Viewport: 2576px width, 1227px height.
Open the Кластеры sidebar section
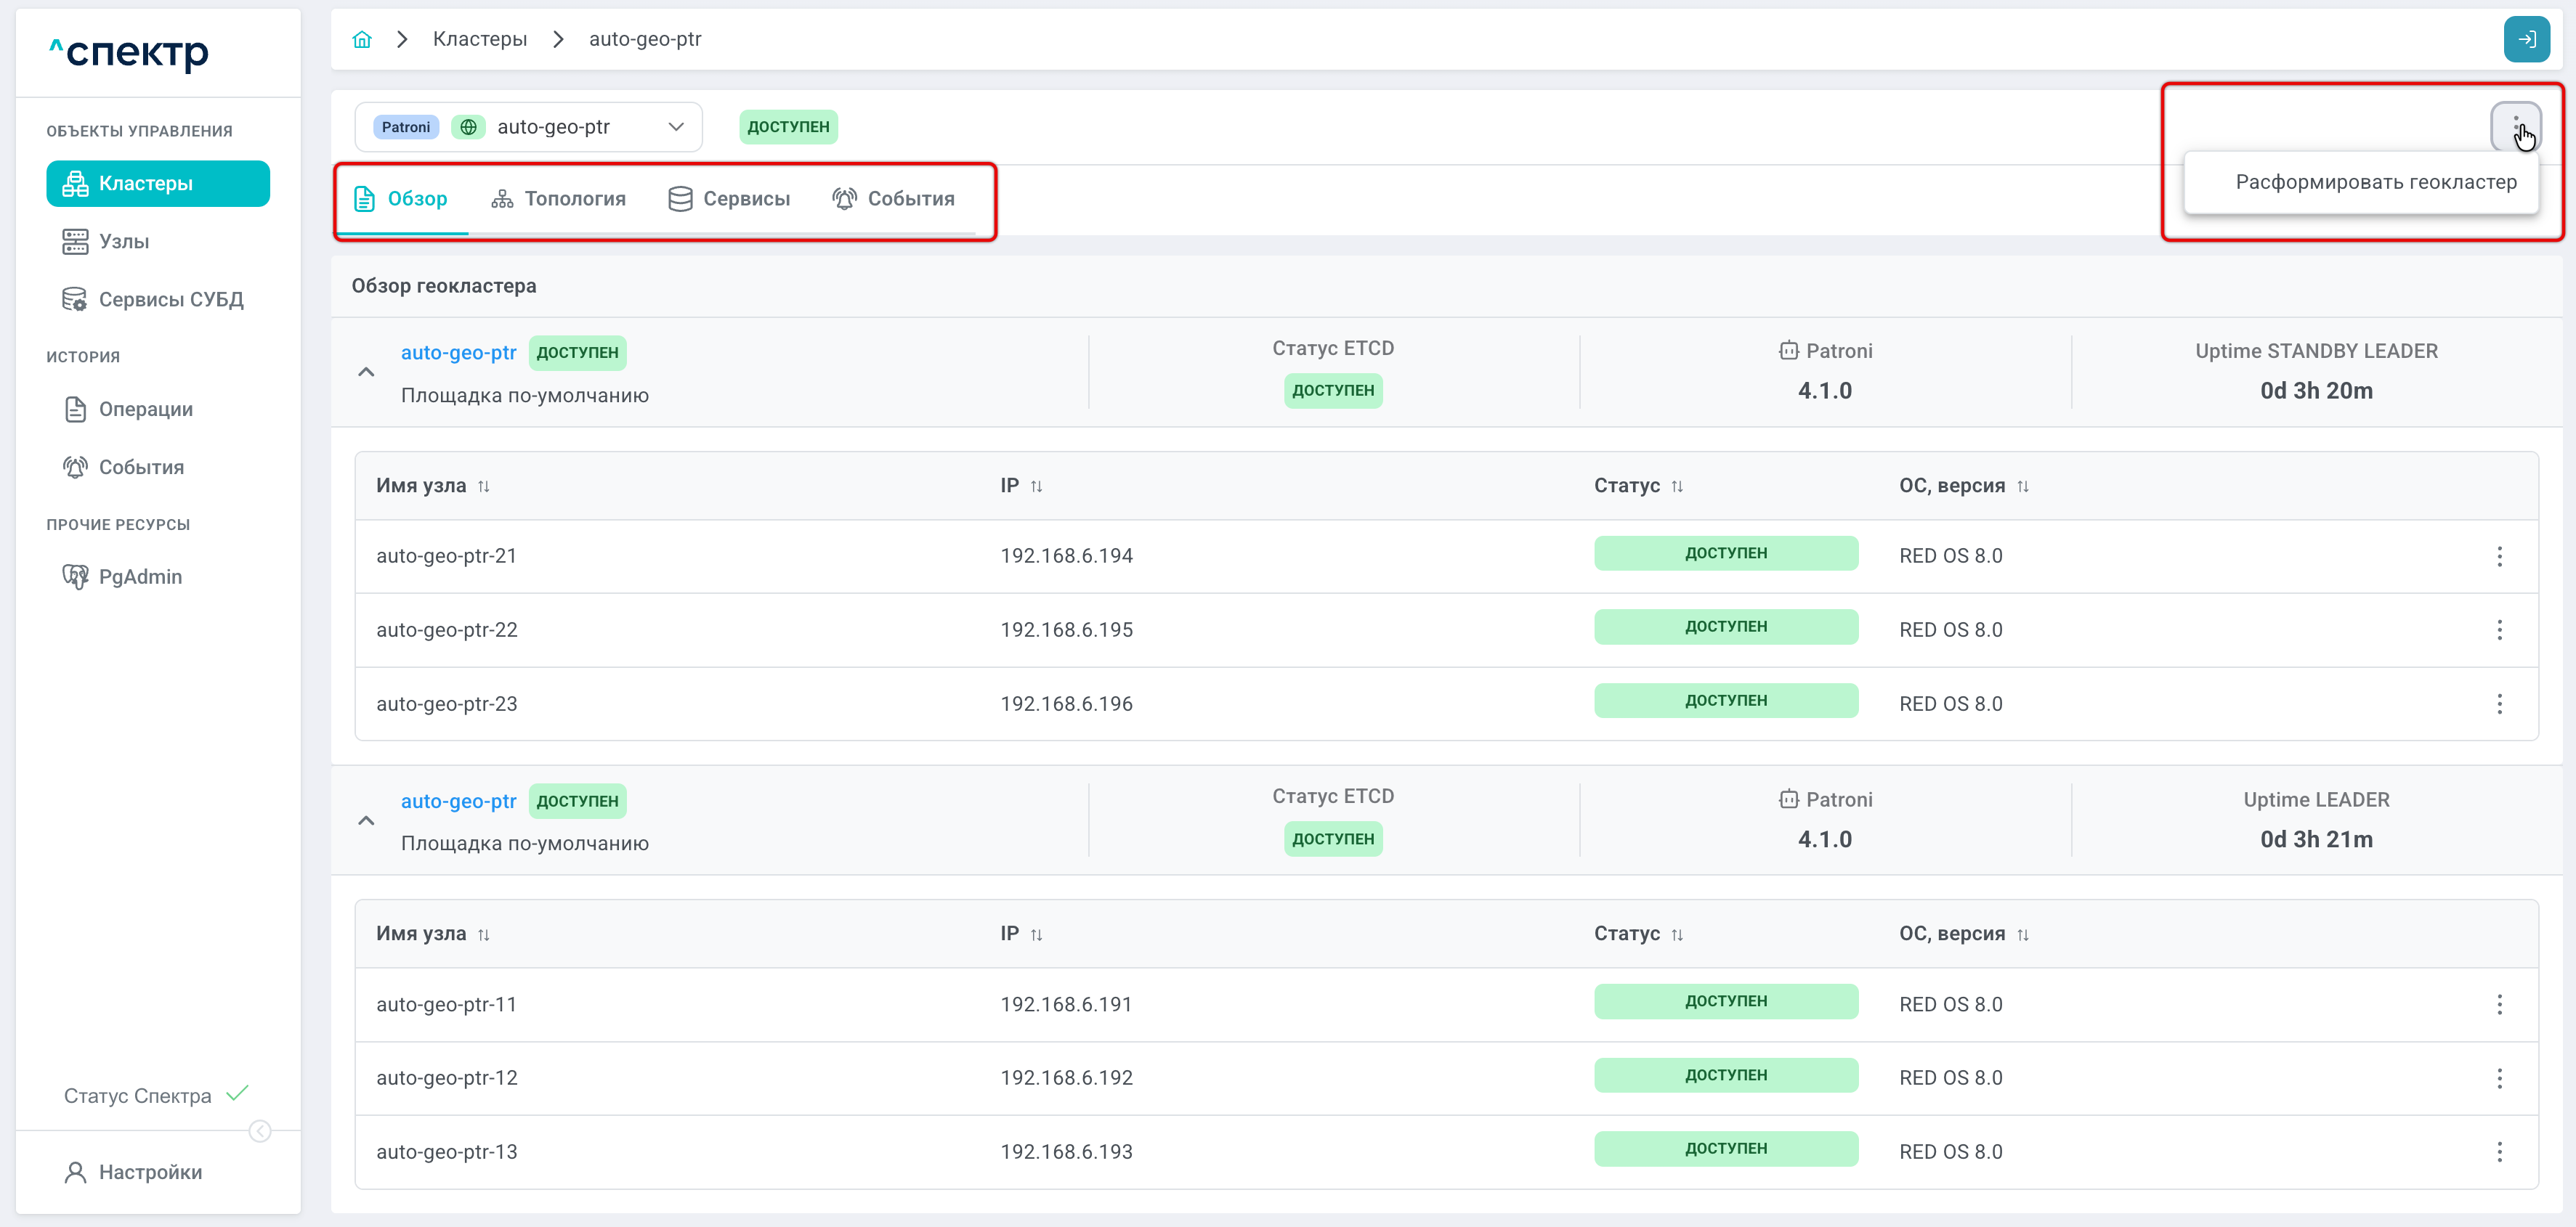(158, 184)
